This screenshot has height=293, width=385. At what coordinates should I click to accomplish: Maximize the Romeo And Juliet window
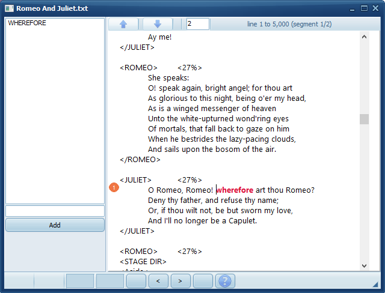364,8
